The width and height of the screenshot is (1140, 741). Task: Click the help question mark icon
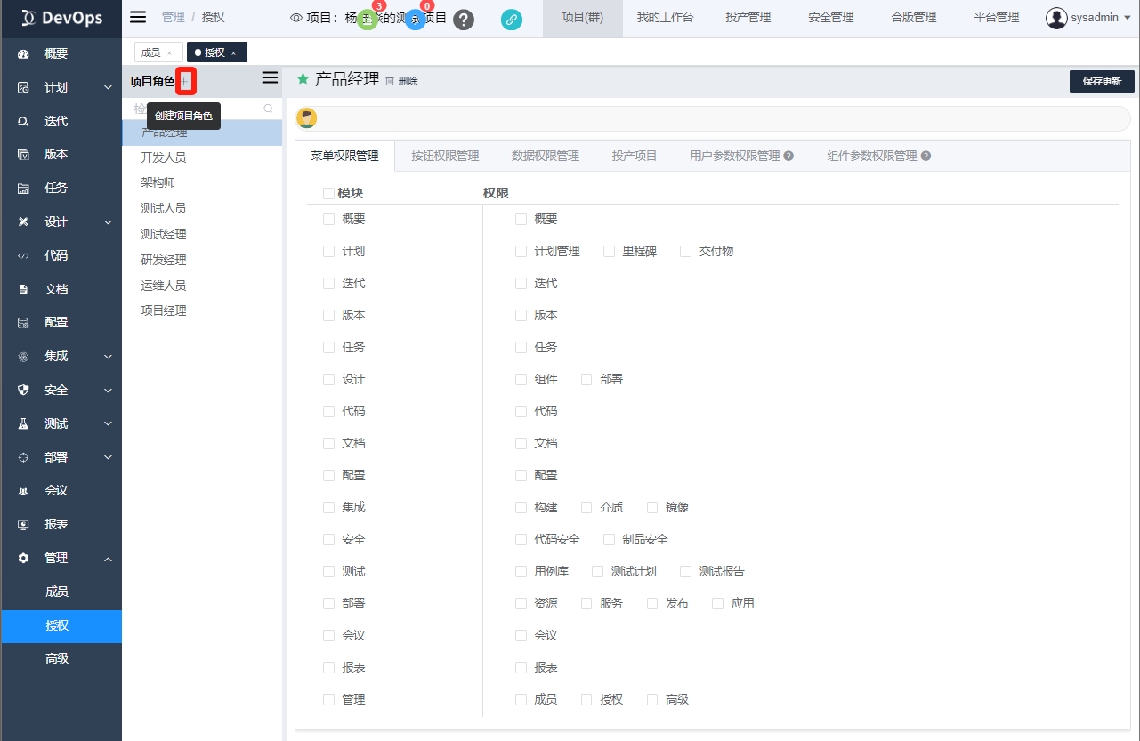463,20
